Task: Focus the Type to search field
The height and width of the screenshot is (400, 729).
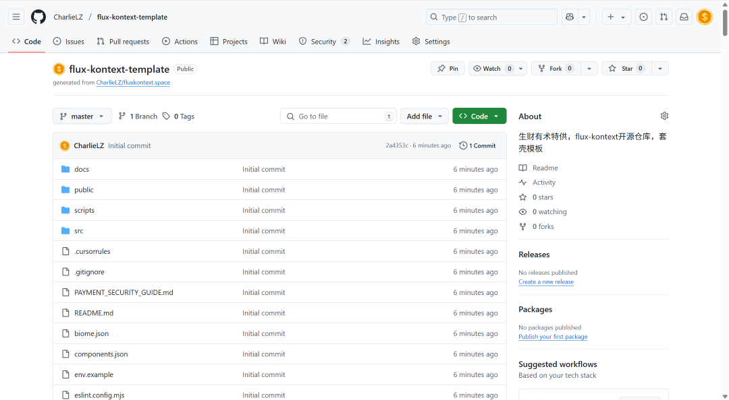Action: pos(491,17)
